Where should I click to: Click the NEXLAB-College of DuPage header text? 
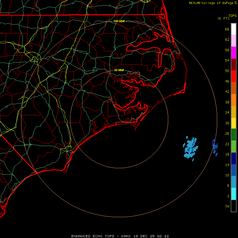(212, 3)
